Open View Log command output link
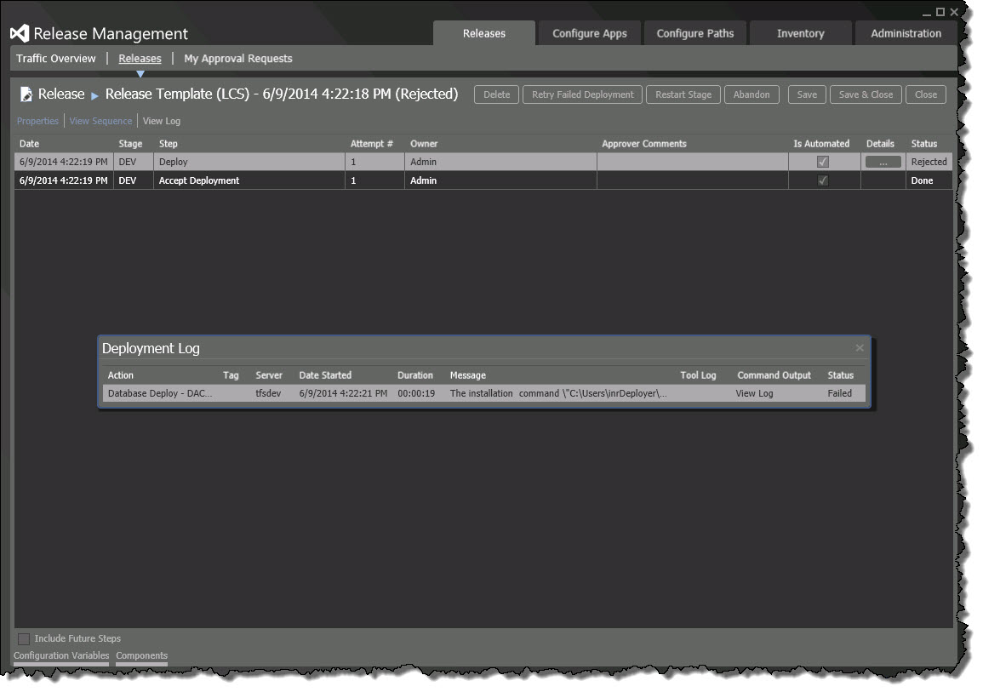The width and height of the screenshot is (983, 692). [754, 393]
